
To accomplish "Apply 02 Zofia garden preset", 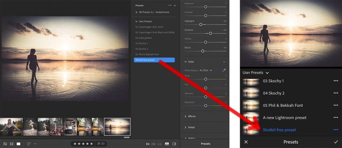I will click(x=144, y=38).
